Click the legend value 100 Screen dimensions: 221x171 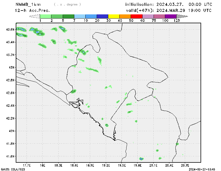(x=165, y=21)
